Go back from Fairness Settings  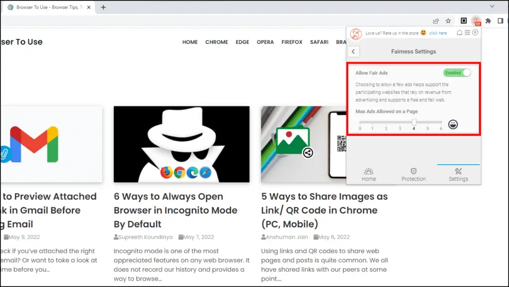[353, 52]
